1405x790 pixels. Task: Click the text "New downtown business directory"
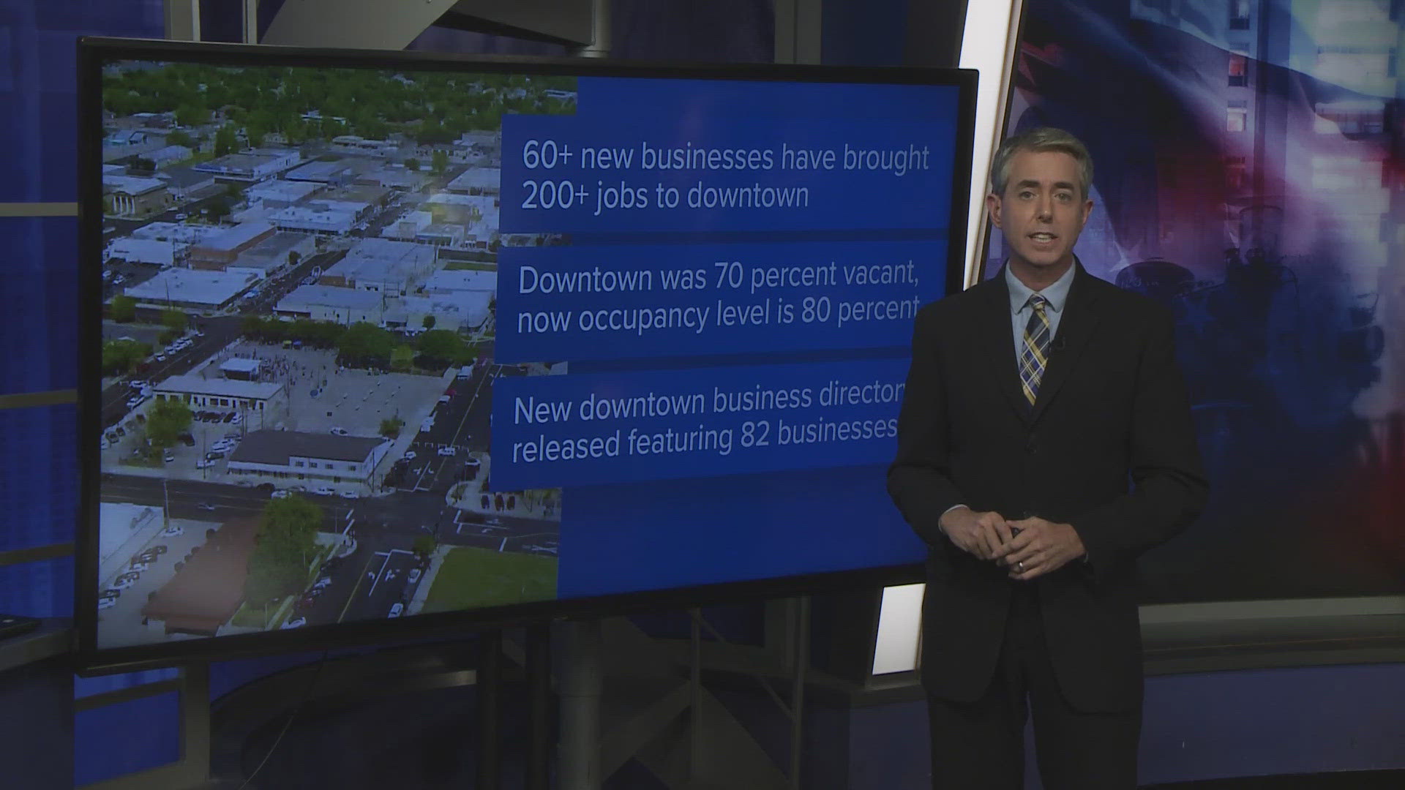click(710, 402)
